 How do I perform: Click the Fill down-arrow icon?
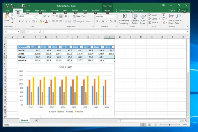tap(164, 19)
